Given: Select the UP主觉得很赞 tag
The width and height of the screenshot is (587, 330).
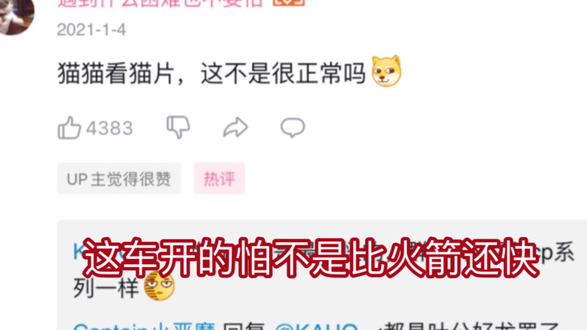Looking at the screenshot, I should pos(119,178).
